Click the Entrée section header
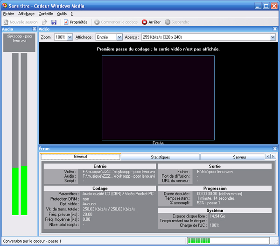Screen dimensions: 280x246 tap(100, 166)
